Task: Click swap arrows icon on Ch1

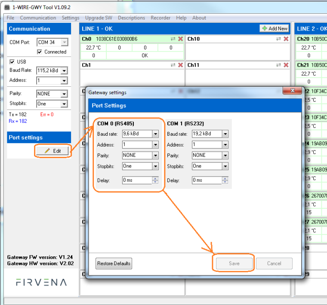Action: coord(173,65)
